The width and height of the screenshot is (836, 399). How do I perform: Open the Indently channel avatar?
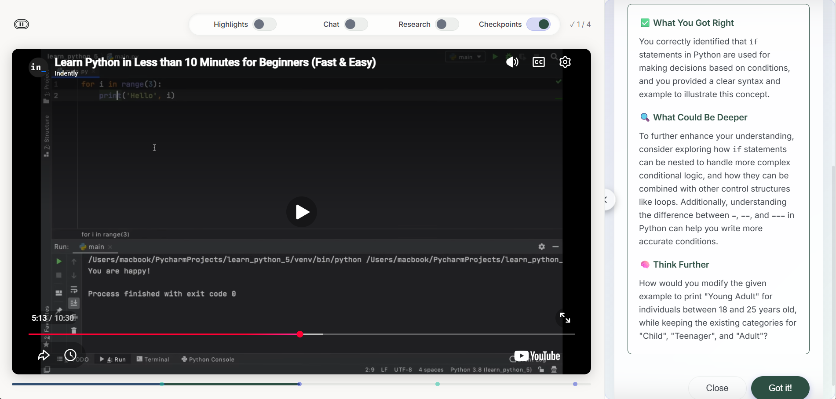coord(37,67)
